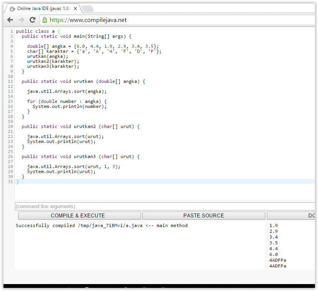
Task: Click line number 11 in the gutter
Action: tap(10, 82)
